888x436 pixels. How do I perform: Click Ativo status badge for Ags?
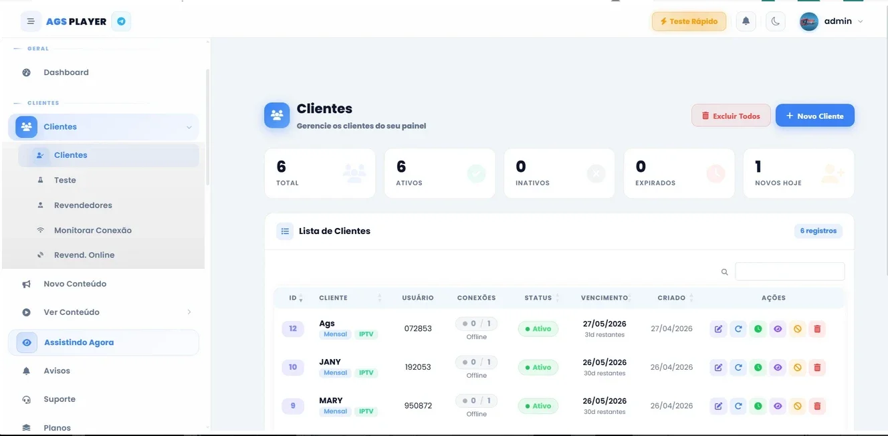point(538,329)
